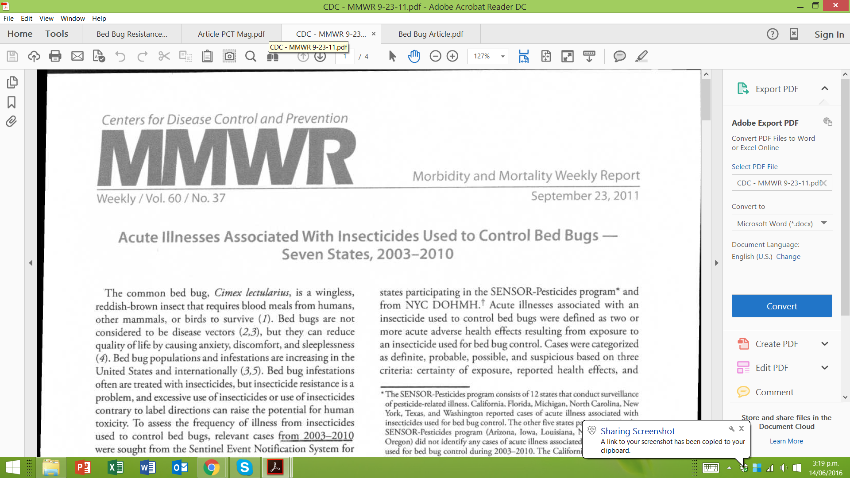Viewport: 850px width, 478px height.
Task: Open the 127% zoom level dropdown
Action: coord(503,56)
